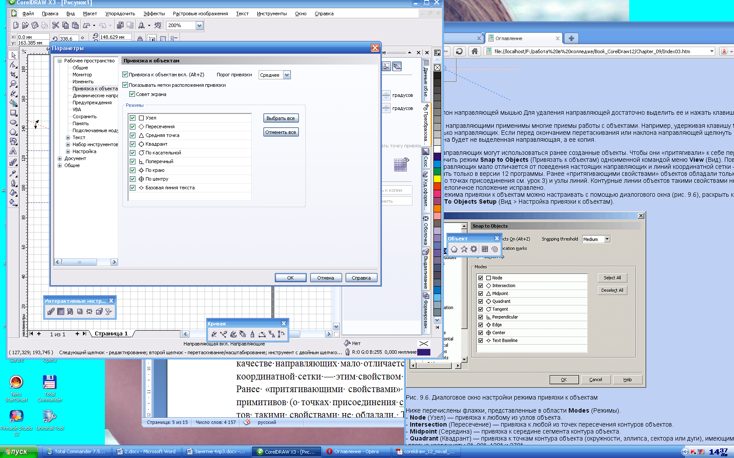734x458 pixels.
Task: Pick the yellow swatch in color palette
Action: [437, 179]
